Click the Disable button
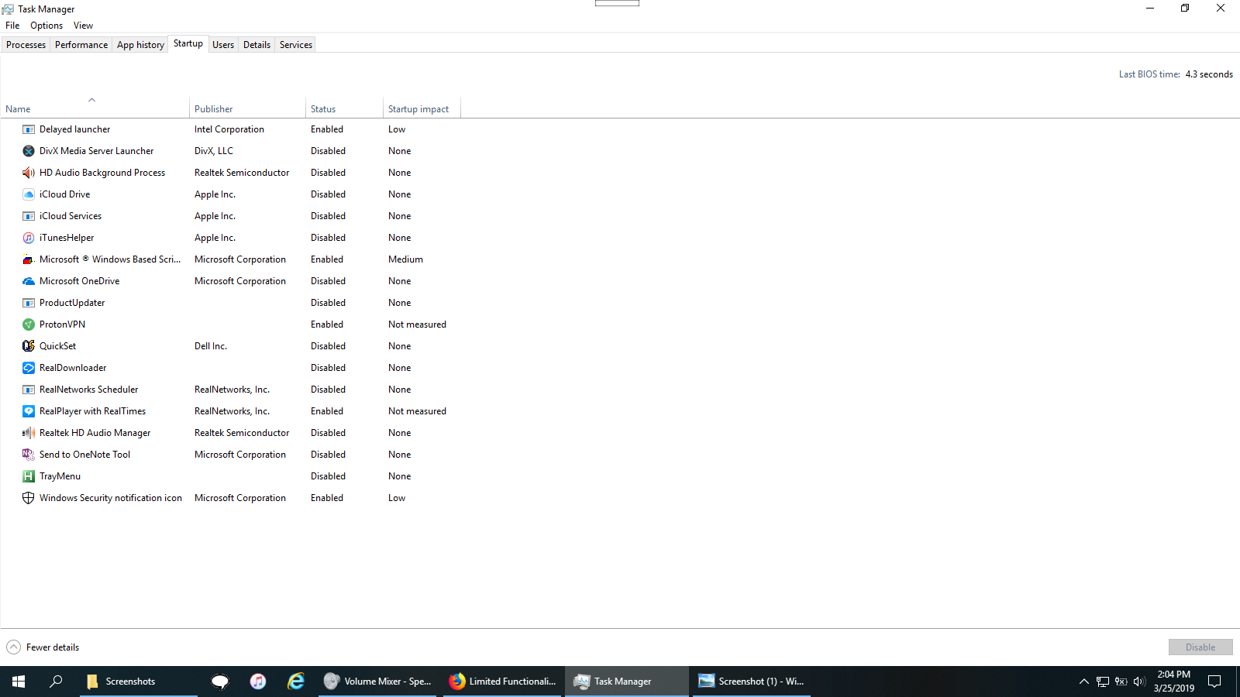The height and width of the screenshot is (697, 1240). pos(1200,647)
